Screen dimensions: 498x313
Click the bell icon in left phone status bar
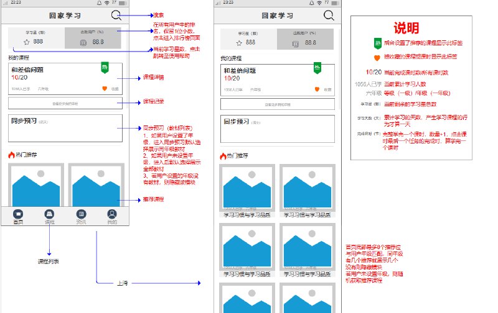(x=100, y=2)
